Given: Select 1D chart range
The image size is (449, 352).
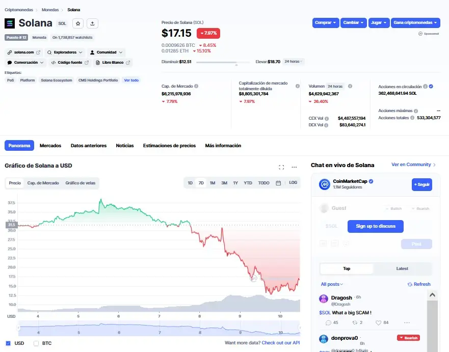Looking at the screenshot, I should (x=190, y=183).
